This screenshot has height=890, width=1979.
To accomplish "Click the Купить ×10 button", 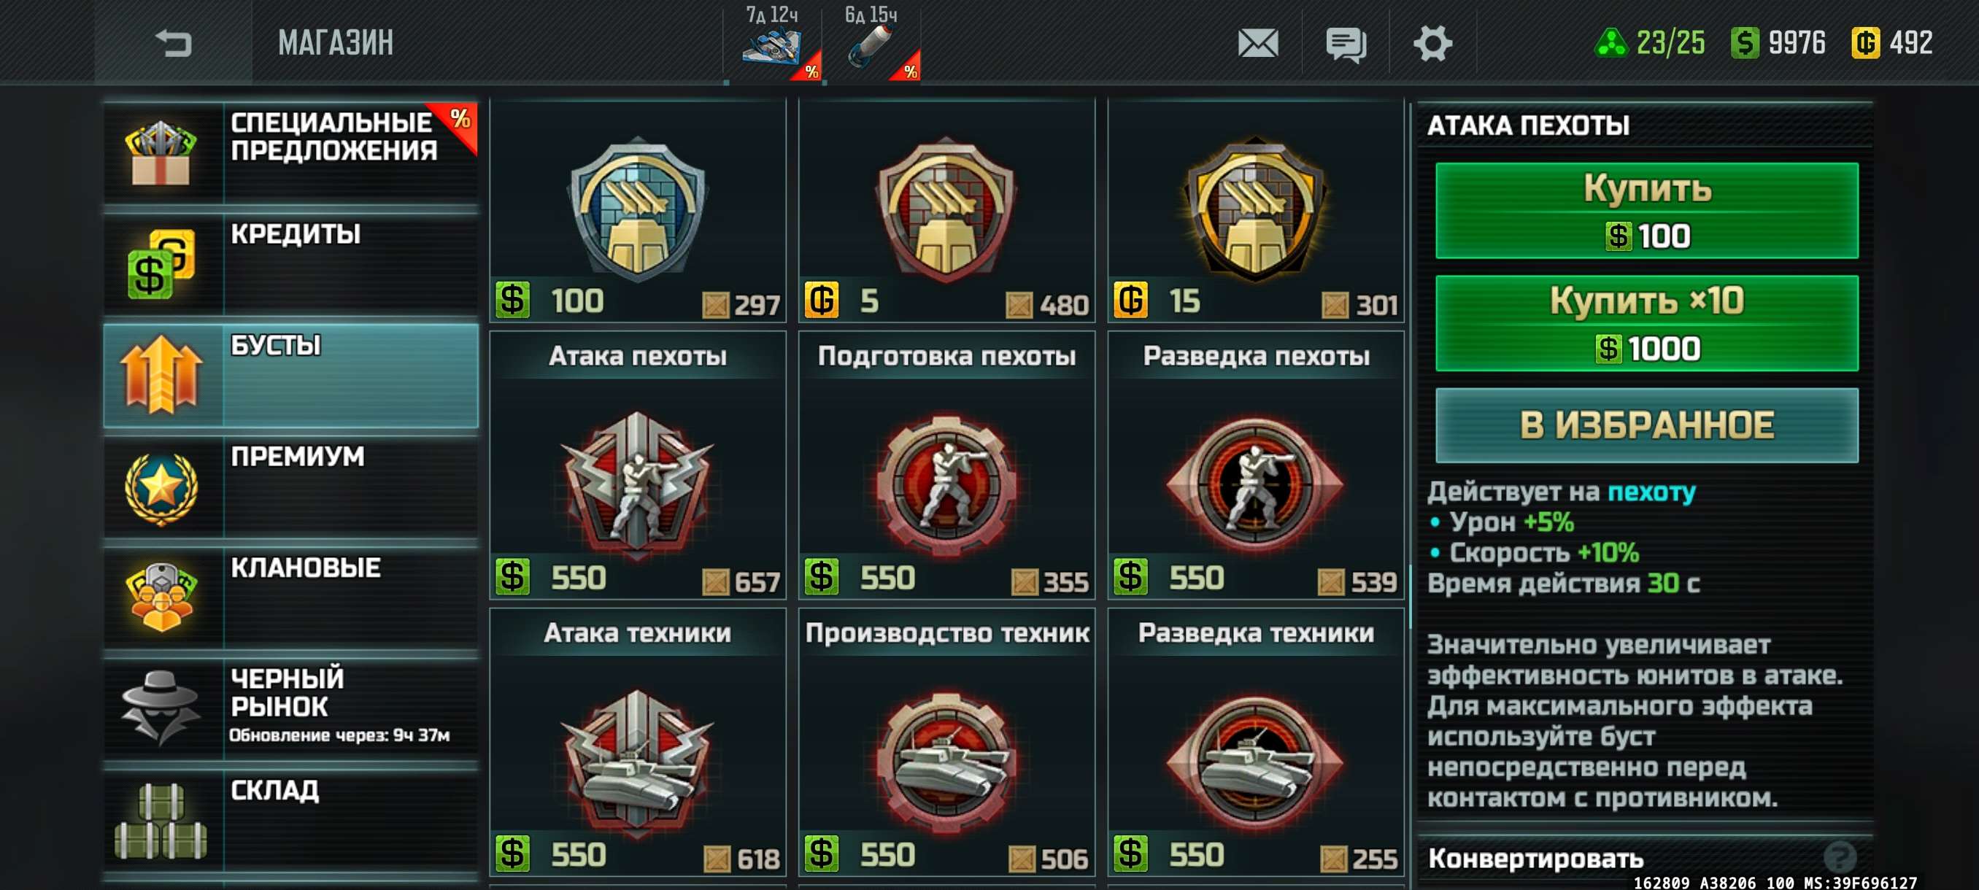I will click(1646, 323).
